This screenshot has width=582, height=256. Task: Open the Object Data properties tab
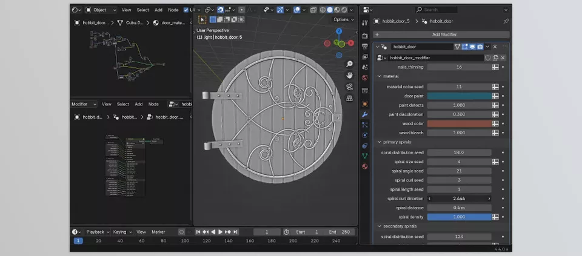coord(365,156)
